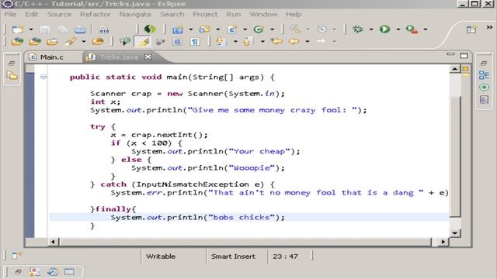497x279 pixels.
Task: Open the New wizard dropdown arrow
Action: 31,29
